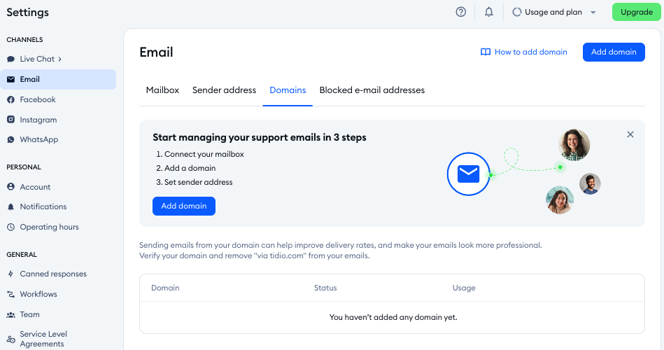Open Service Level Agreements settings
Viewport: 664px width, 350px height.
pos(42,339)
